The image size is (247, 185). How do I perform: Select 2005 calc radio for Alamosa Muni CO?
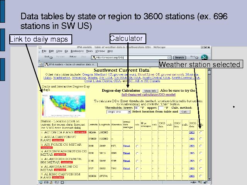tap(200, 168)
